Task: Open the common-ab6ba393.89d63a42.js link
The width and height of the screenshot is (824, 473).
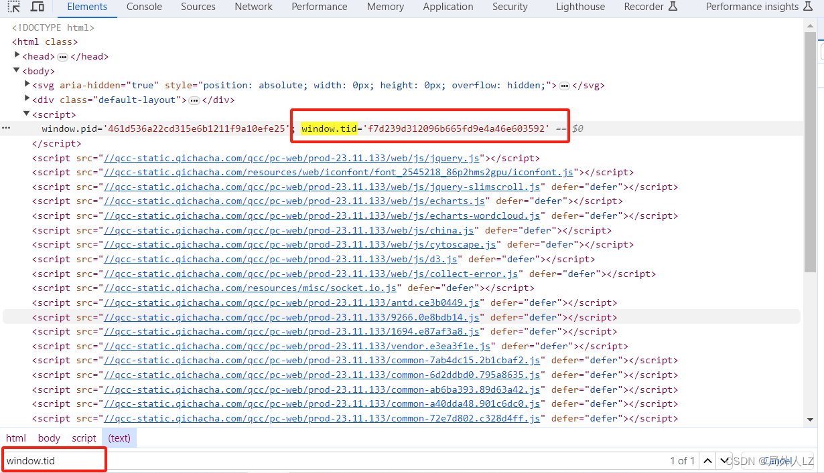Action: [x=322, y=389]
